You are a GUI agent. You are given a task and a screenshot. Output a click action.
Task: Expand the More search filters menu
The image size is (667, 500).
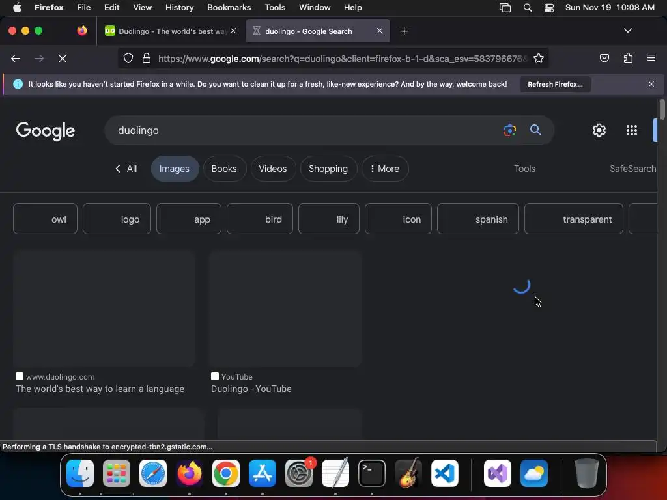click(x=385, y=169)
